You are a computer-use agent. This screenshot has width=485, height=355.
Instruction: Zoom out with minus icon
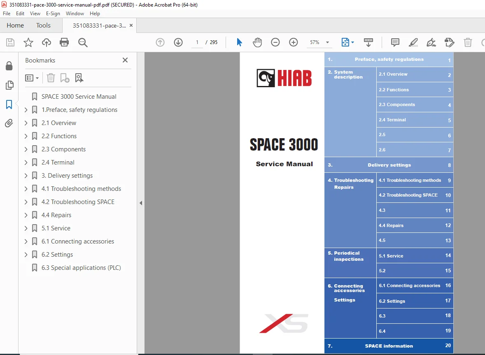[x=275, y=42]
